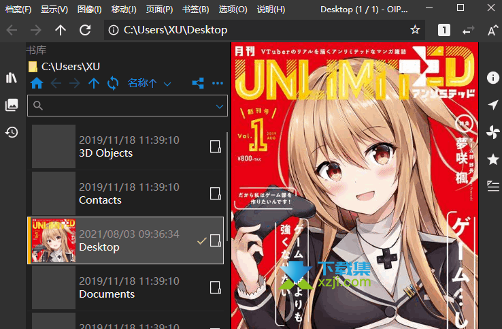Open the 说明(H) menu
This screenshot has height=329, width=502.
[x=271, y=10]
